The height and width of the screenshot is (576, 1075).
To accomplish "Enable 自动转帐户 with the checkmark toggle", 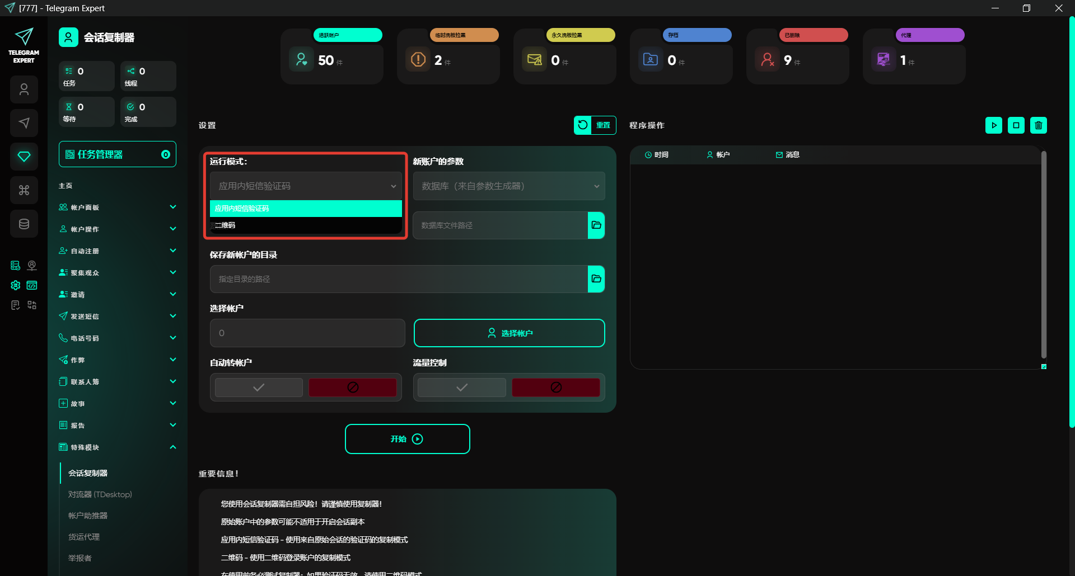I will point(259,388).
